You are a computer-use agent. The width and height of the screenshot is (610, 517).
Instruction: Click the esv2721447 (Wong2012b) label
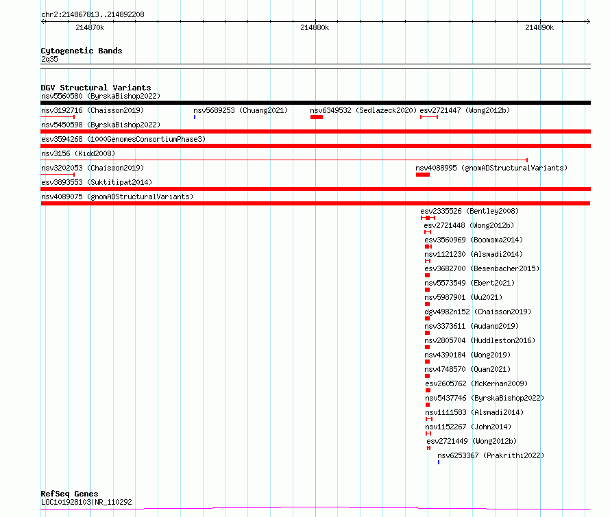465,110
